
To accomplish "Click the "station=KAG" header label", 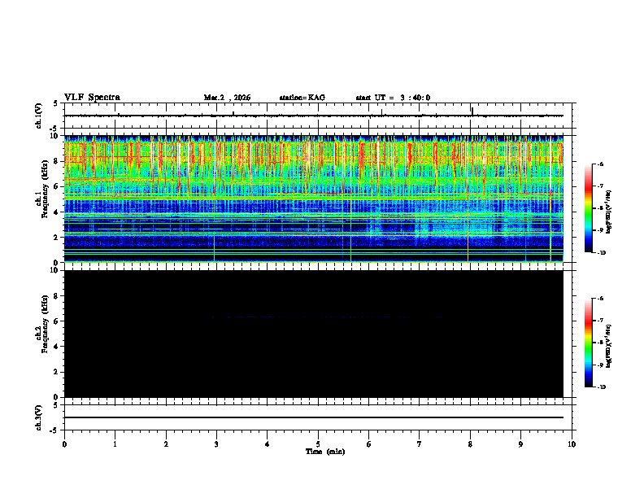I will click(x=302, y=98).
